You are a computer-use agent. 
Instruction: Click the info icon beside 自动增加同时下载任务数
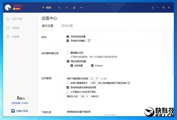129,83
